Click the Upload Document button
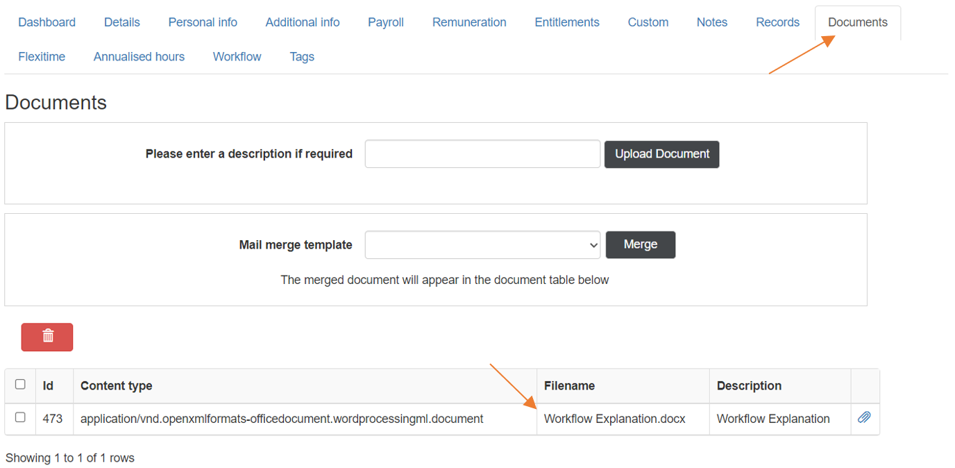The image size is (955, 468). (x=662, y=154)
